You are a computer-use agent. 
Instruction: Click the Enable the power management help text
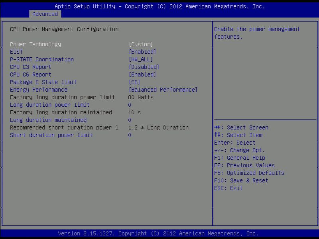point(257,33)
